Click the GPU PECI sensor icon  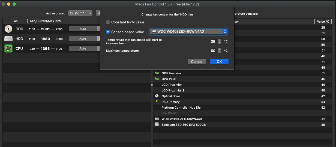pyautogui.click(x=157, y=79)
